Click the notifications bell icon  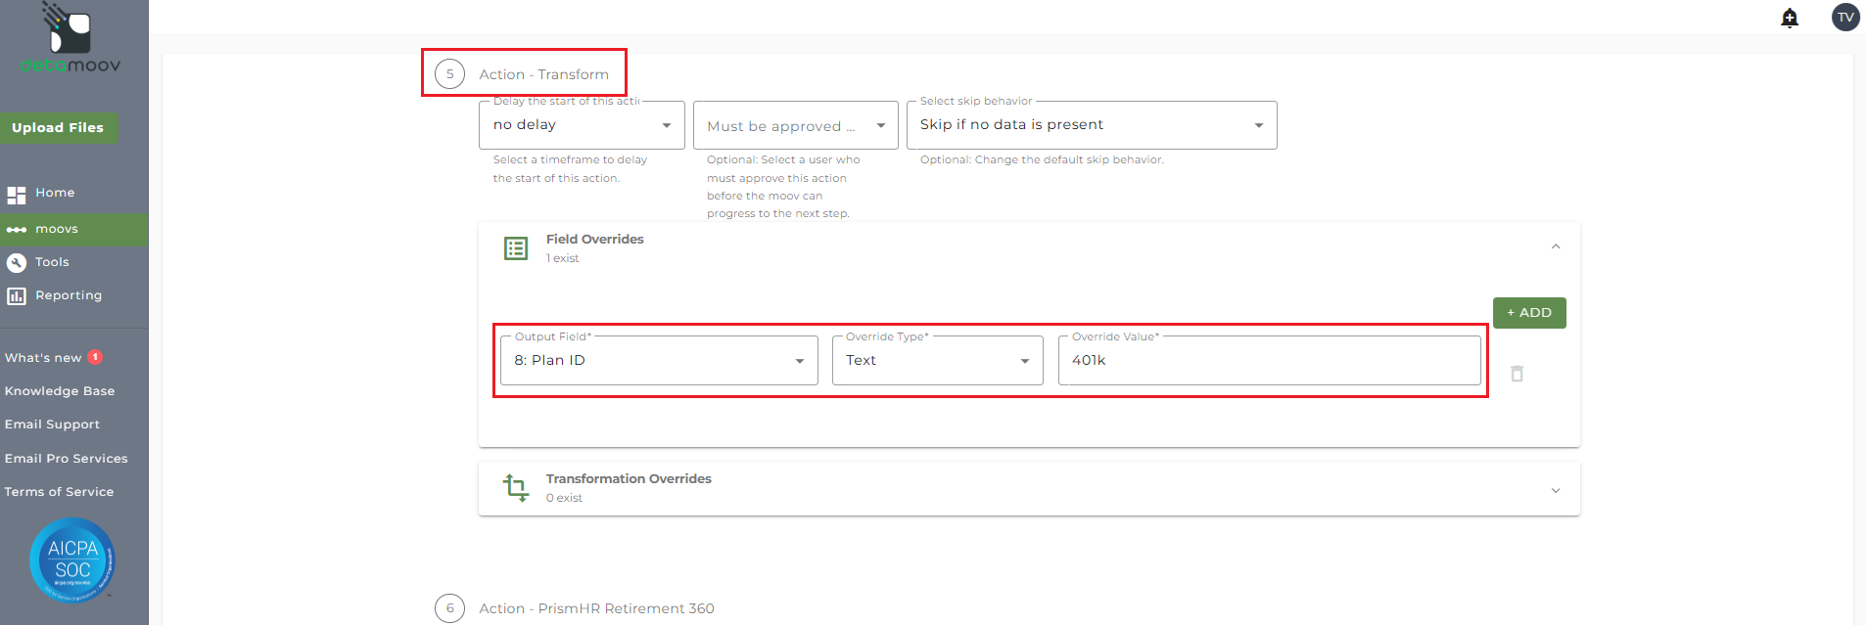pyautogui.click(x=1790, y=18)
